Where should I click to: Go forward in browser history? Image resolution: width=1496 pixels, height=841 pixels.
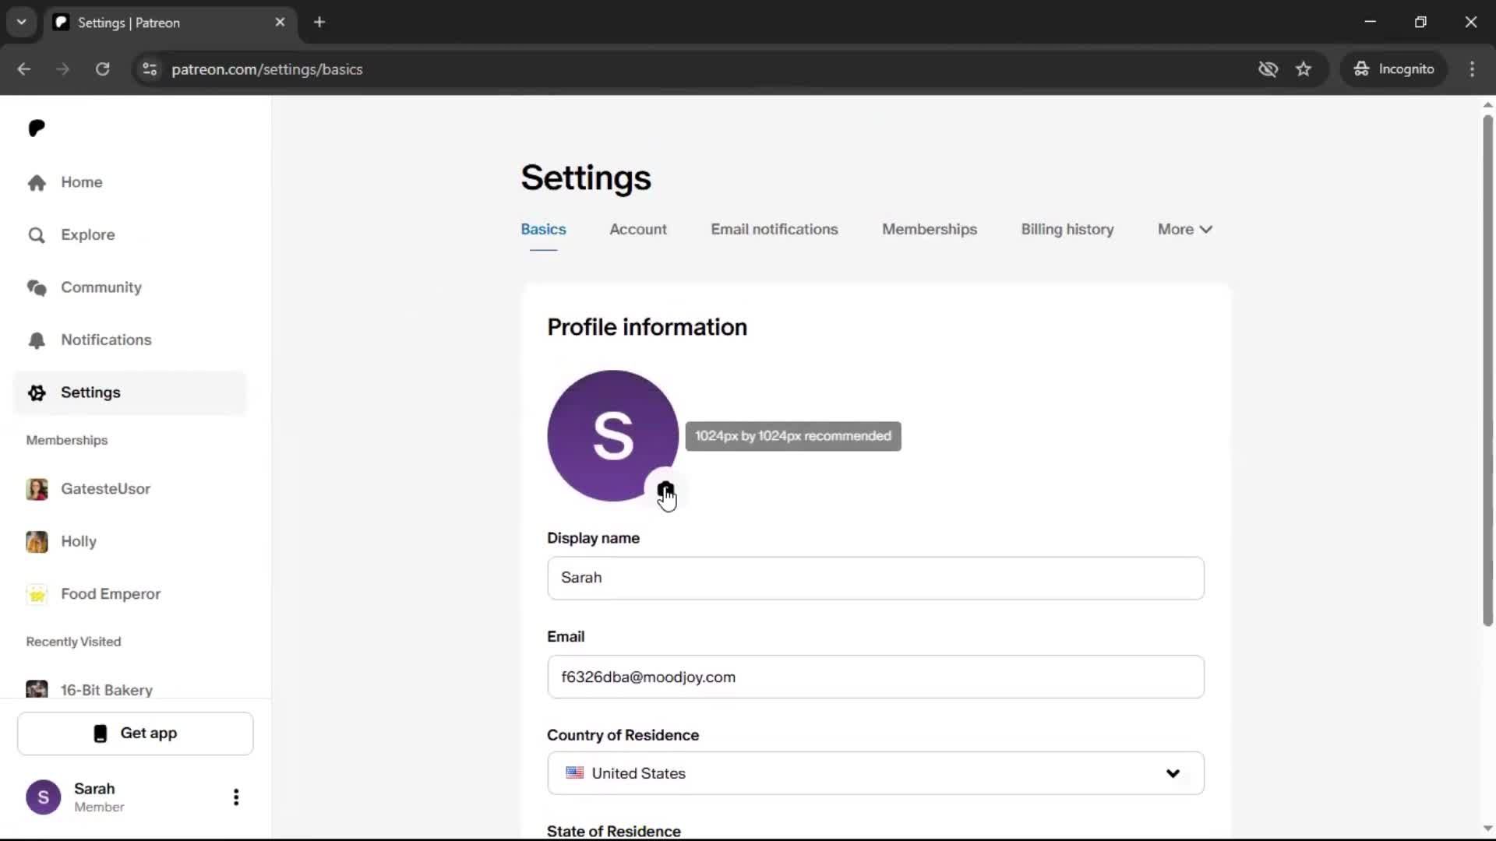[x=63, y=69]
